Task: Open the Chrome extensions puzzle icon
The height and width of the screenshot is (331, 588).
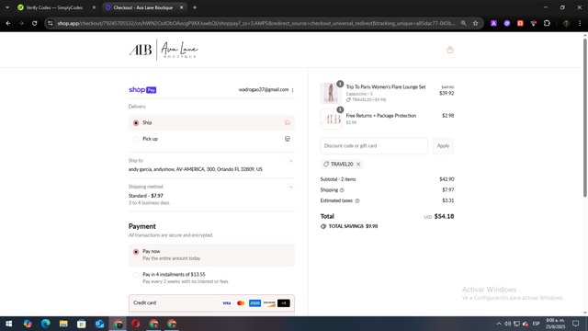Action: point(547,23)
